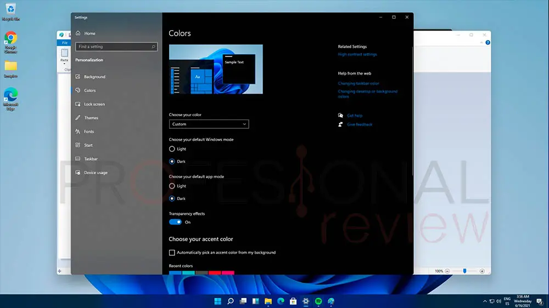Viewport: 549px width, 308px height.
Task: Pick the blue recent color swatch
Action: 175,272
